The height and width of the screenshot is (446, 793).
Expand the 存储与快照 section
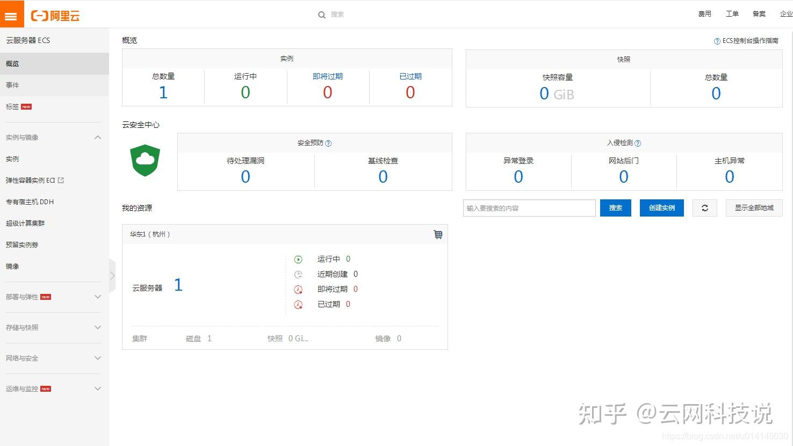pos(98,327)
